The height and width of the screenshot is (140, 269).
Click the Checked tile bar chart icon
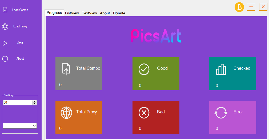point(221,69)
